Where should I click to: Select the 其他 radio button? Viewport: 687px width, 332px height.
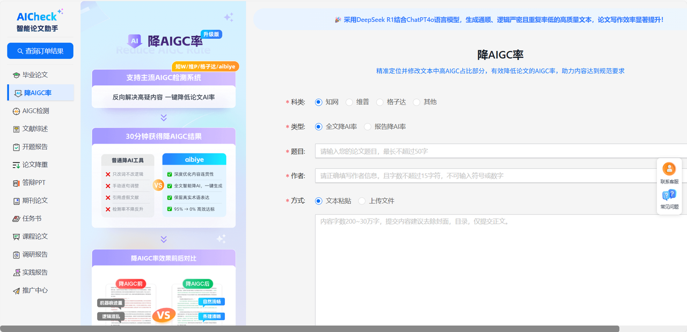(x=416, y=102)
